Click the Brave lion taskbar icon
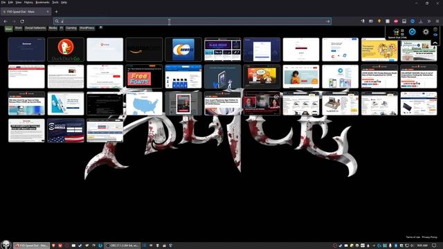443x249 pixels. (x=53, y=246)
